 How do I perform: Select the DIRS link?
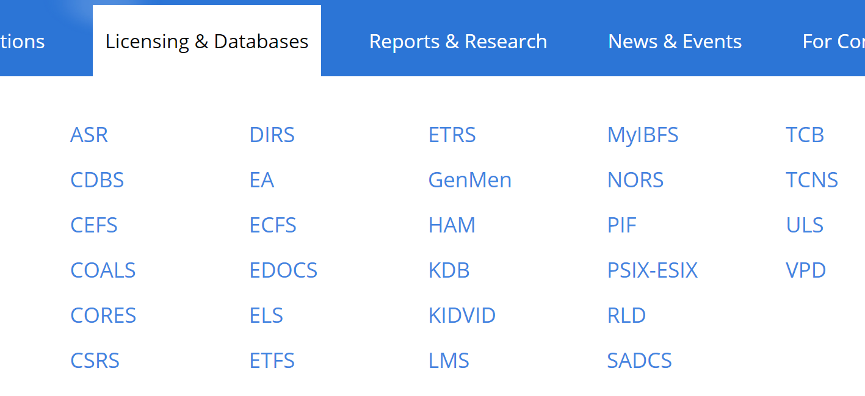[x=272, y=135]
